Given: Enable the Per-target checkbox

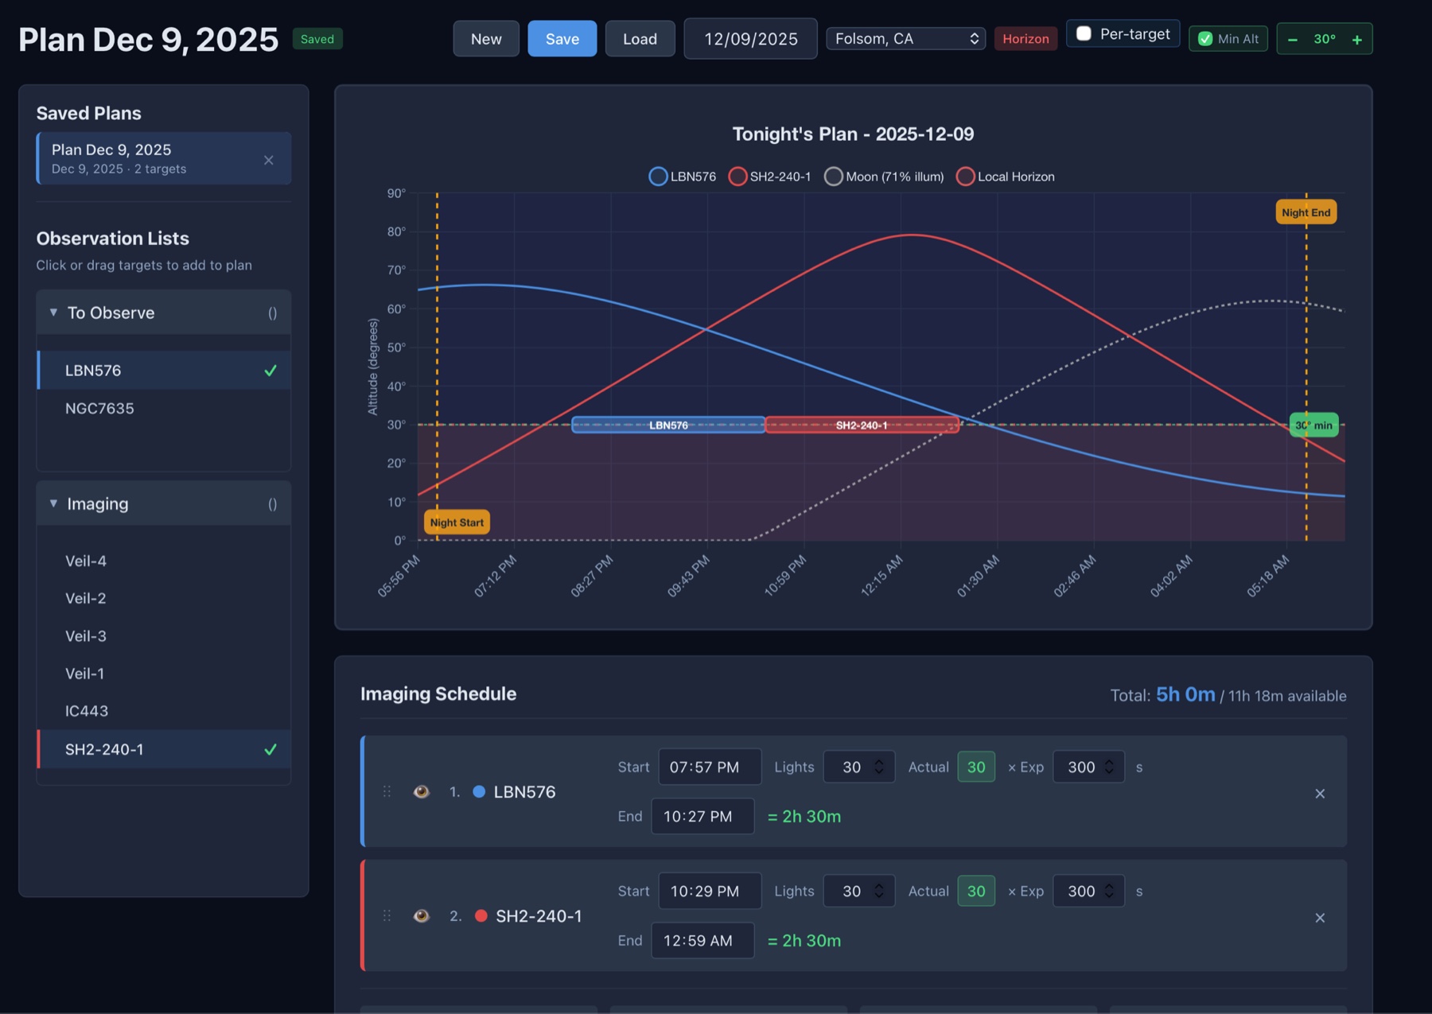Looking at the screenshot, I should point(1084,33).
